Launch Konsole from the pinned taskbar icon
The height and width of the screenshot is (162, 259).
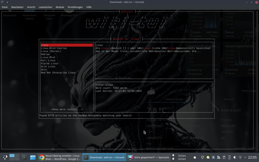click(x=24, y=157)
